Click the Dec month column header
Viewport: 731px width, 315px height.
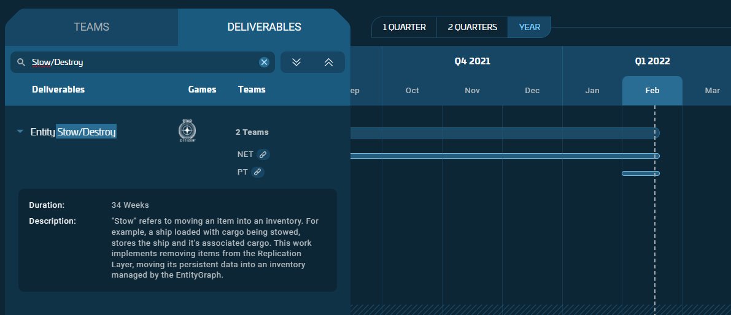(532, 91)
